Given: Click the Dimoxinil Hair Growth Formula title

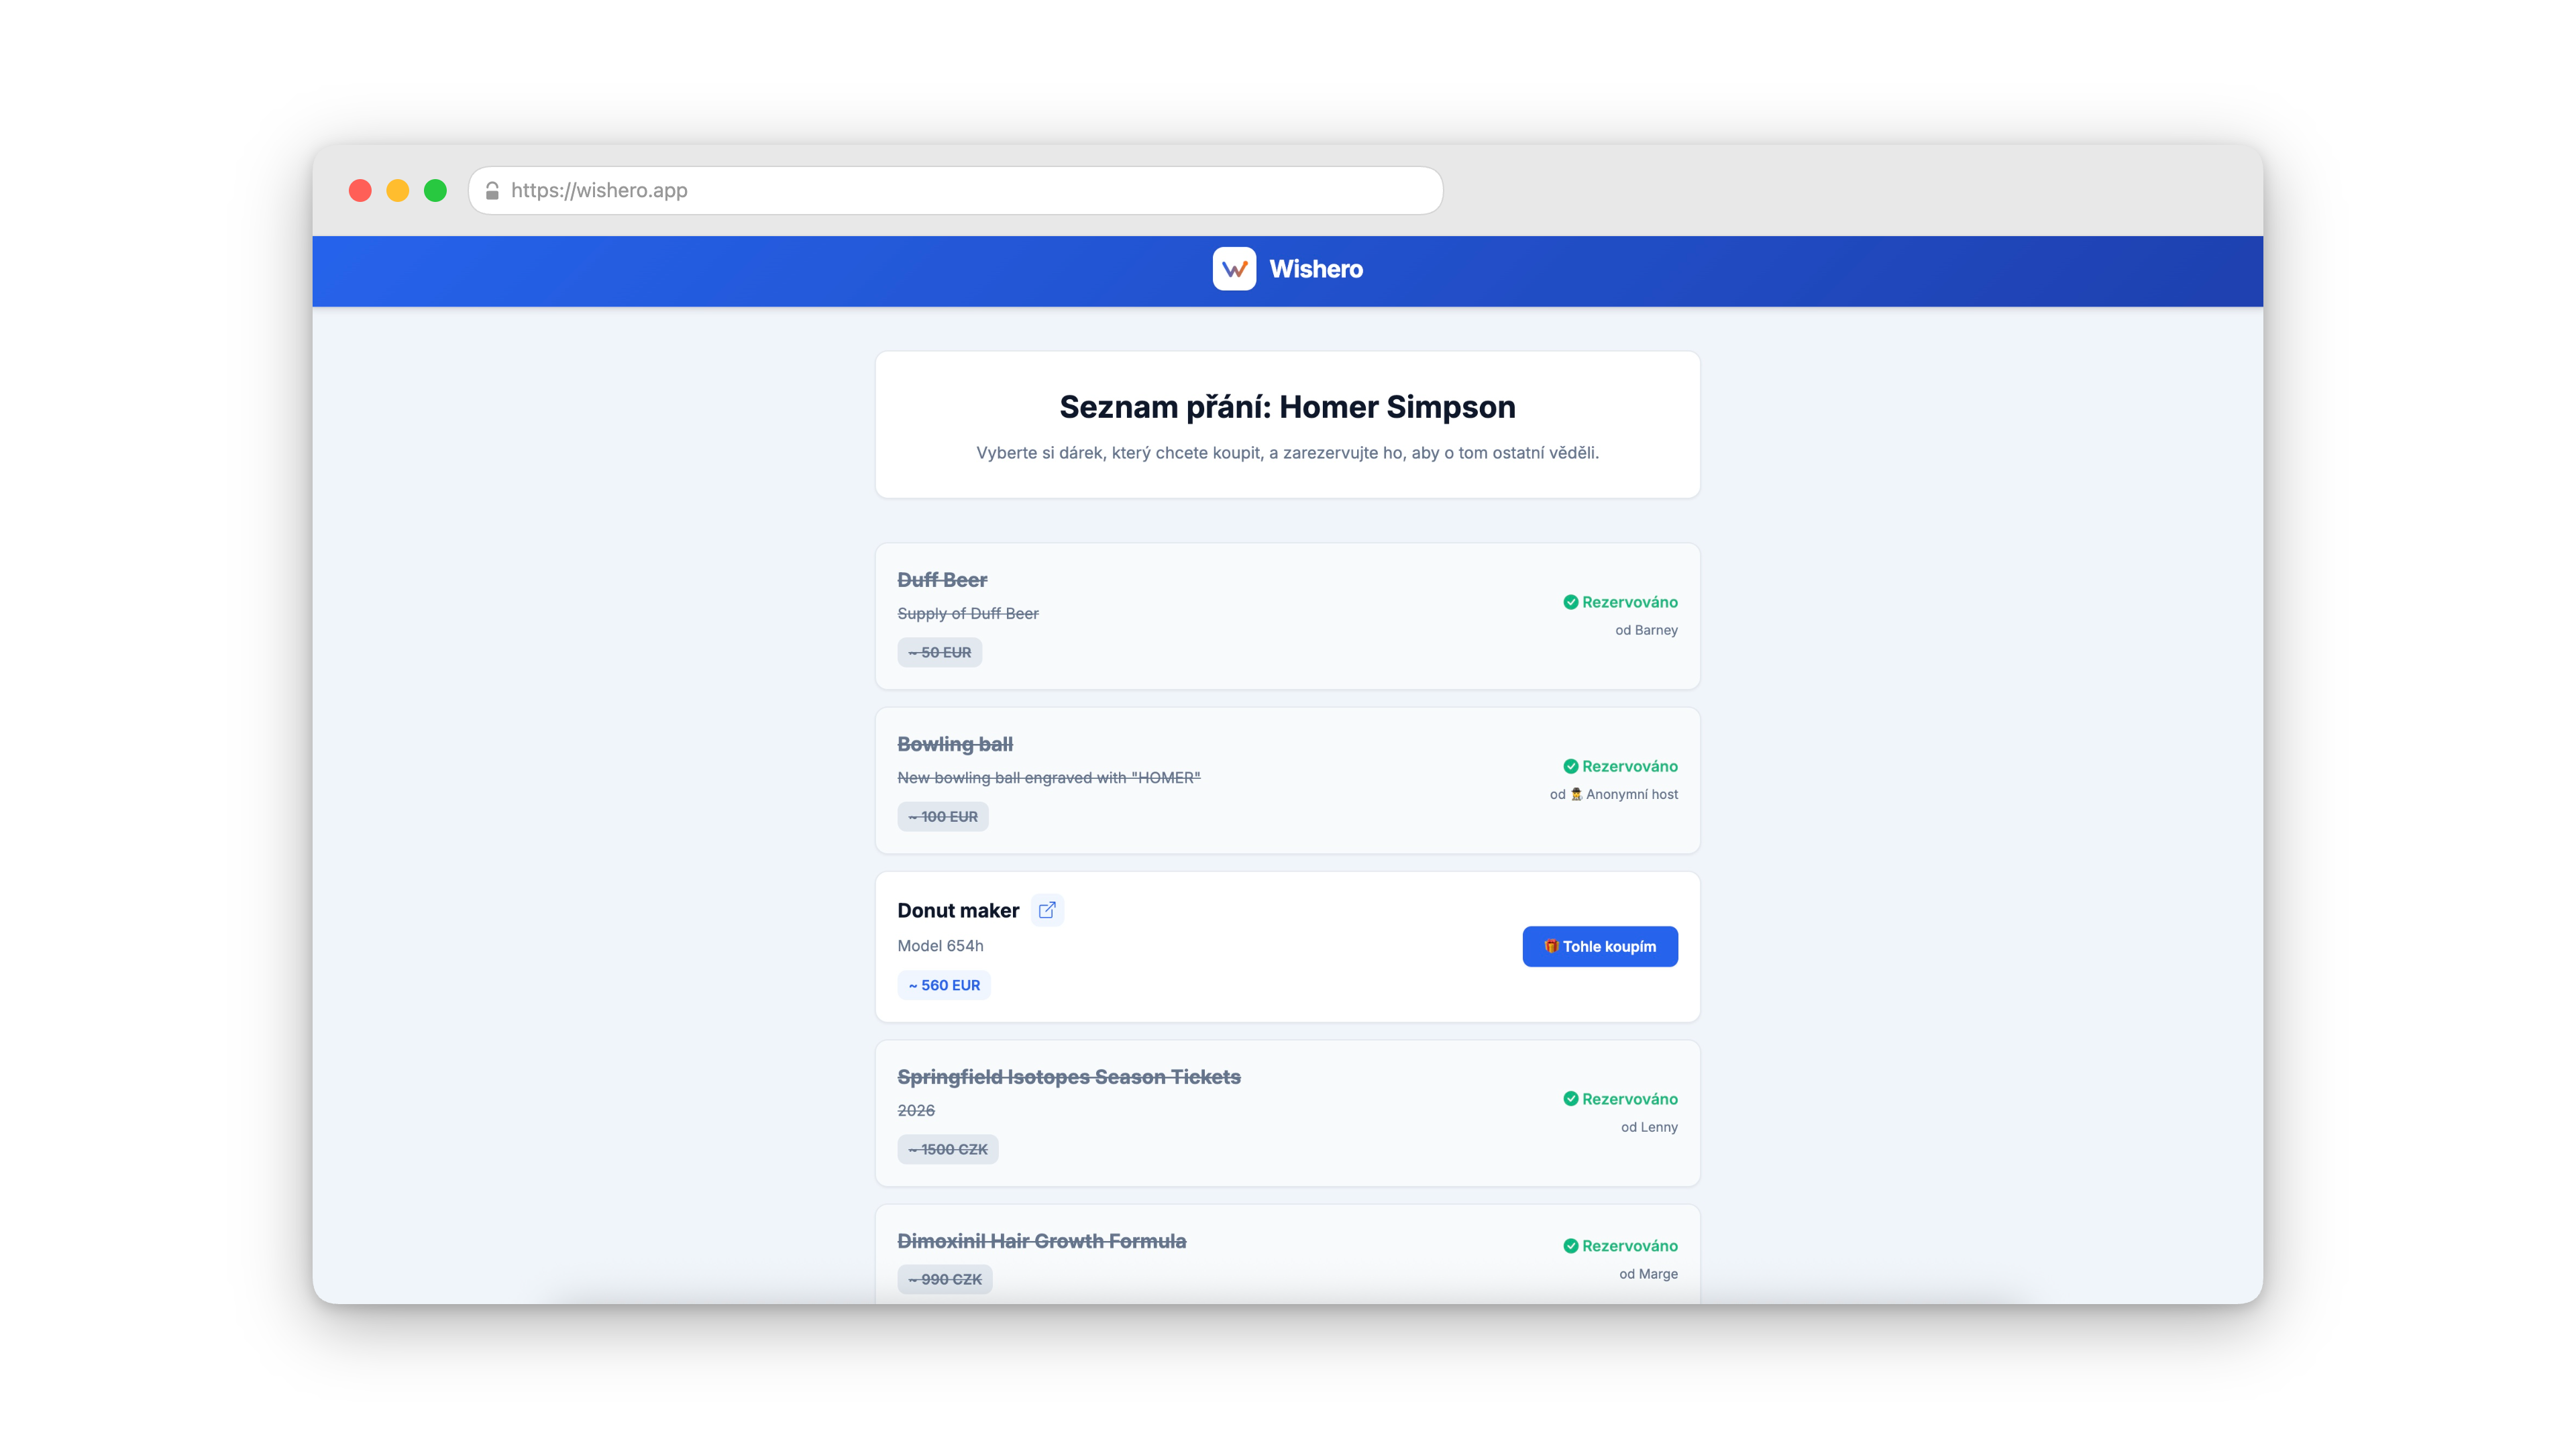Looking at the screenshot, I should pos(1042,1241).
